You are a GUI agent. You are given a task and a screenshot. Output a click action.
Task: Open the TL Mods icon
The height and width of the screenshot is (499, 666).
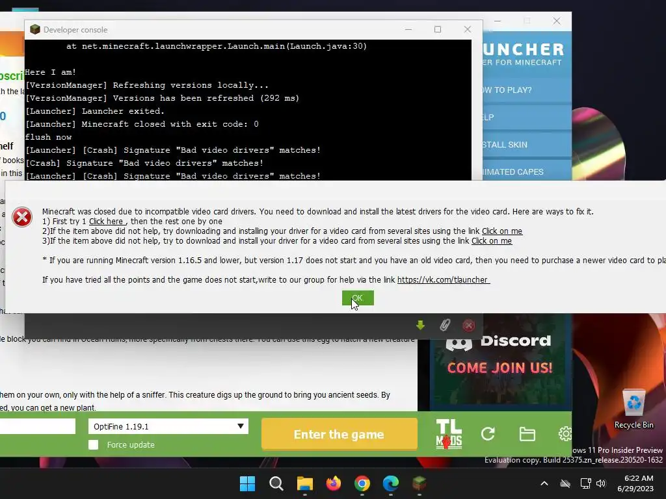coord(449,434)
